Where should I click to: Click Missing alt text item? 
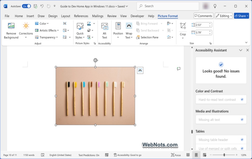[x=221, y=120]
